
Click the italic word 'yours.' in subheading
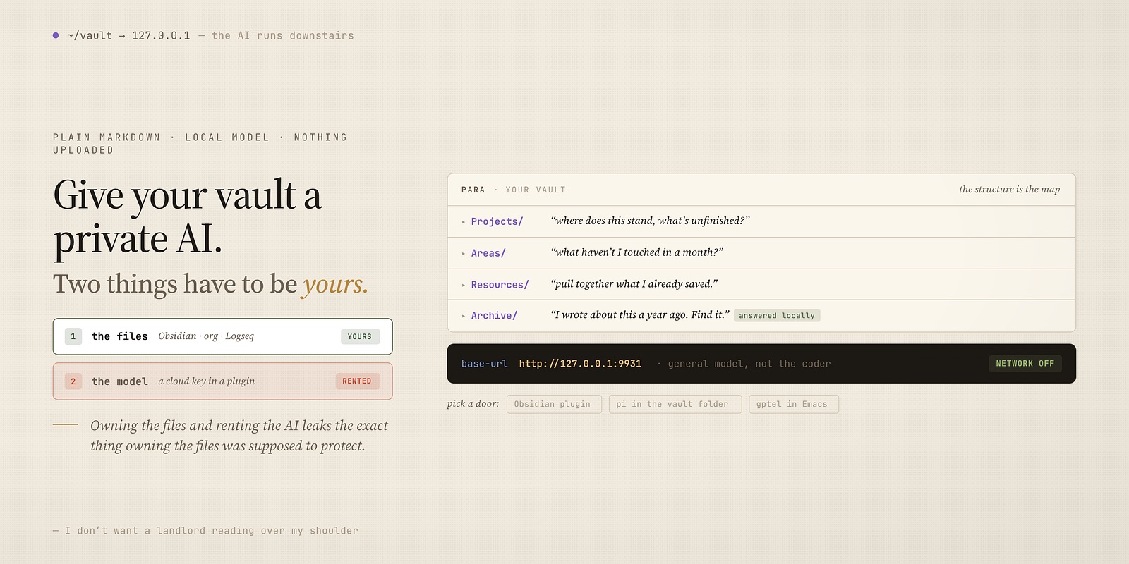336,284
